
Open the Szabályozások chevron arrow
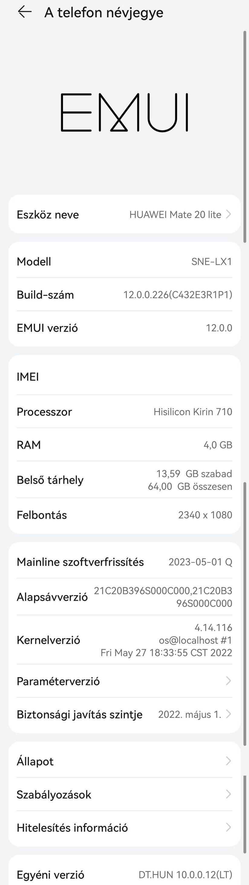[228, 794]
